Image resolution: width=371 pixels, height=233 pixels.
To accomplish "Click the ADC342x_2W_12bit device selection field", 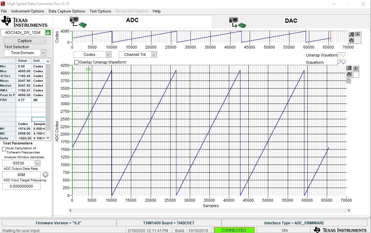I will (23, 33).
